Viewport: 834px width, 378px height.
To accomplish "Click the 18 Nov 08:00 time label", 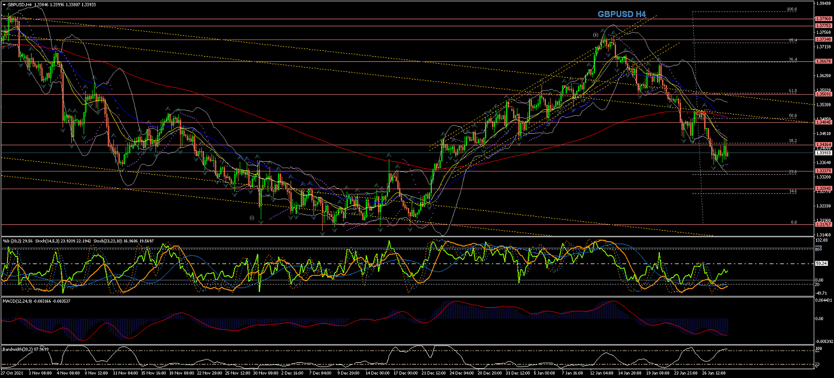I will tap(182, 372).
